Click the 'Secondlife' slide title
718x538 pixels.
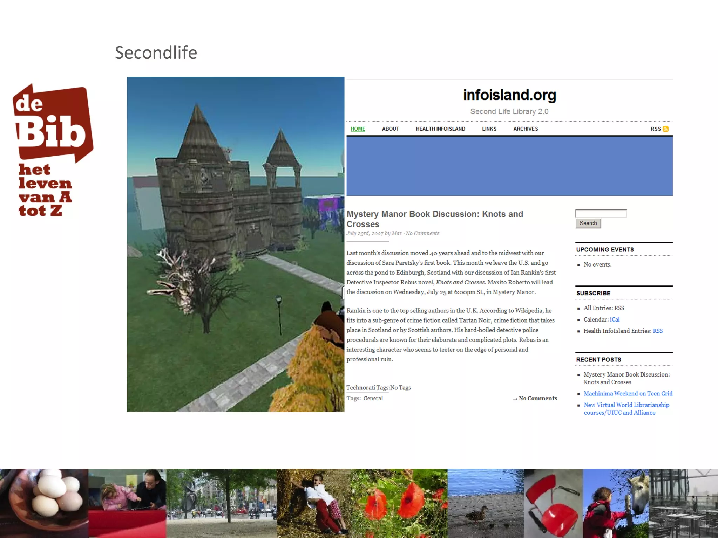coord(156,53)
